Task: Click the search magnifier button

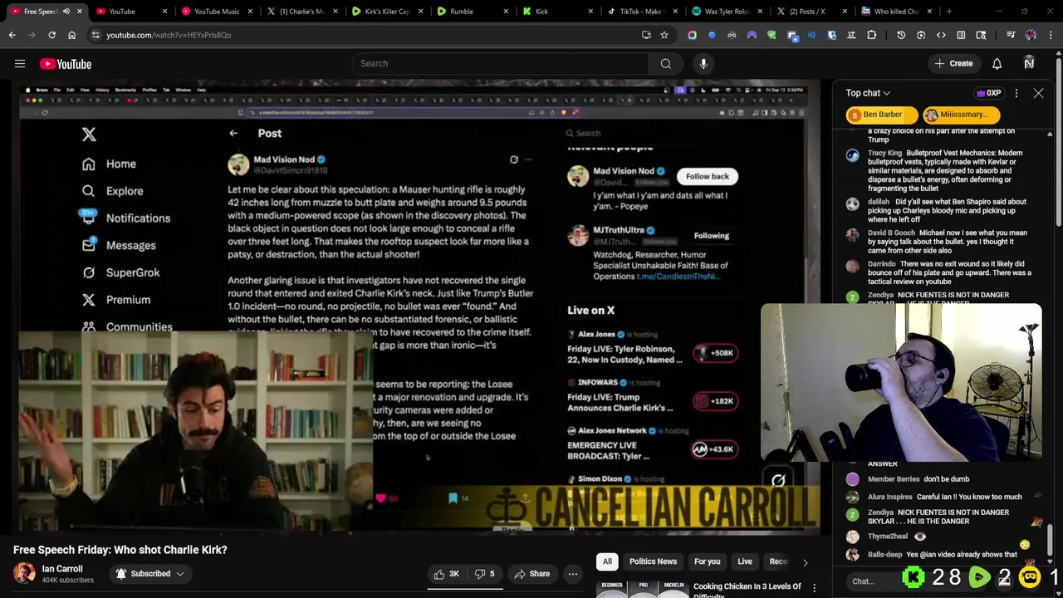Action: [665, 64]
